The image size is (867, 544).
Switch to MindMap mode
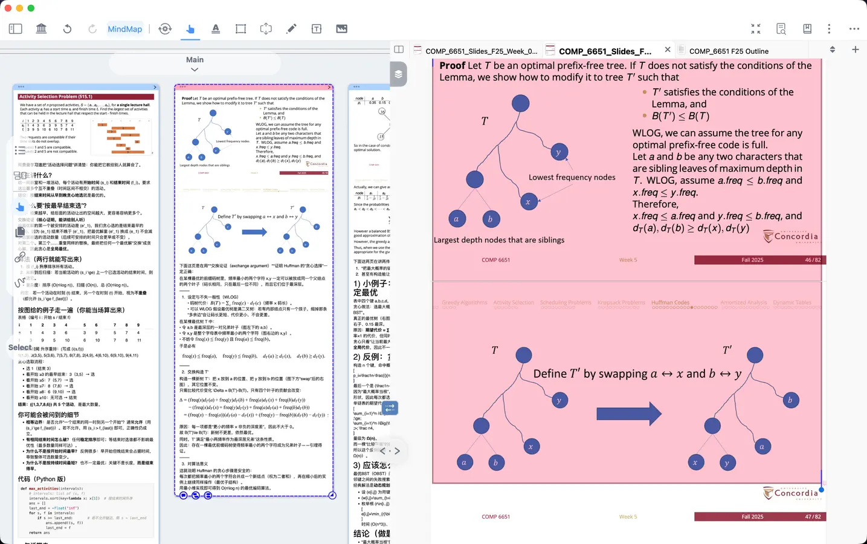(x=124, y=29)
